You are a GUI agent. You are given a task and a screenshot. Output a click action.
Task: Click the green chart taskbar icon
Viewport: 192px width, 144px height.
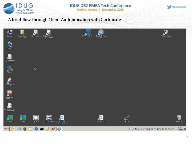pyautogui.click(x=47, y=129)
